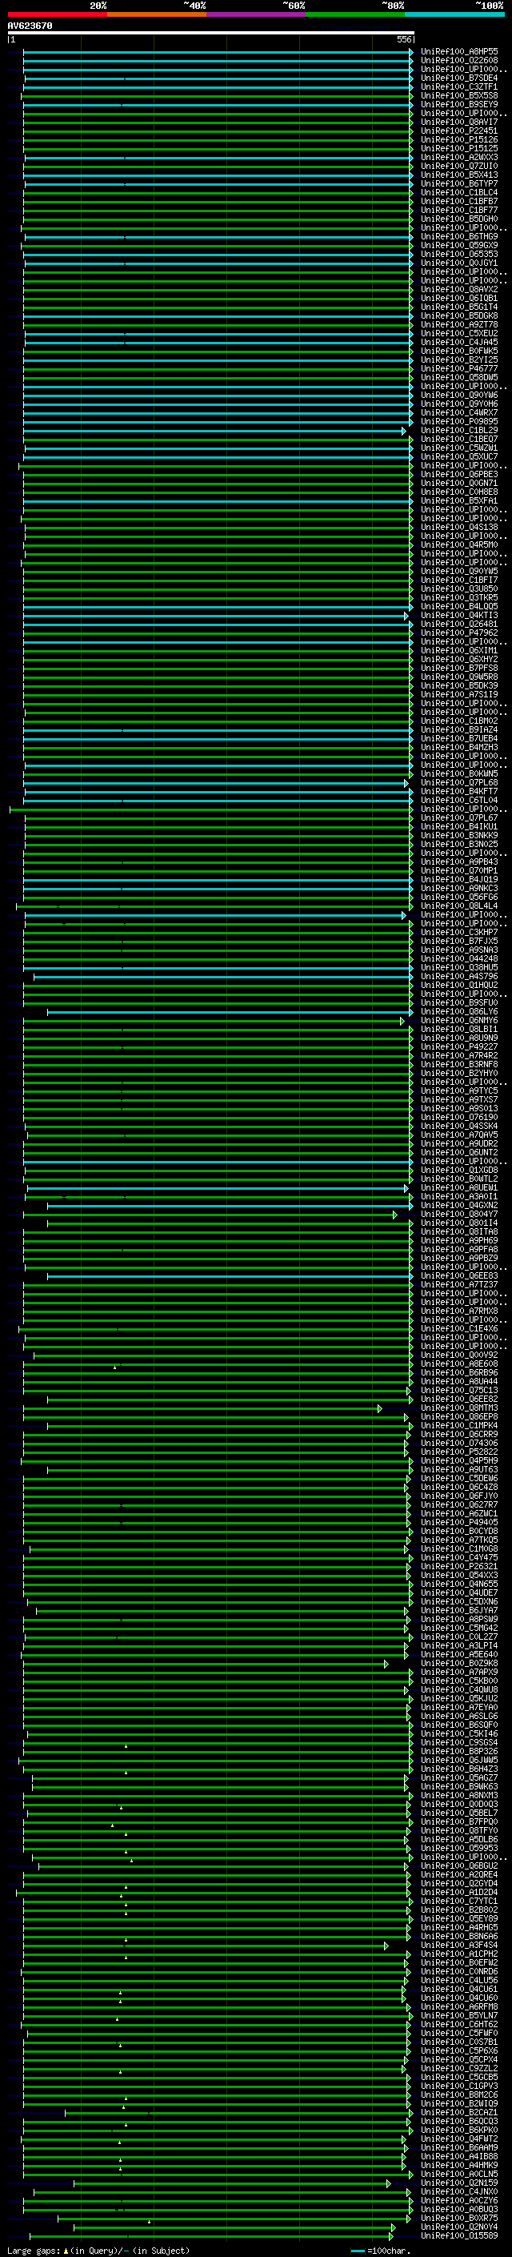Open the UniRef100_O15589 last entry

click(458, 2236)
